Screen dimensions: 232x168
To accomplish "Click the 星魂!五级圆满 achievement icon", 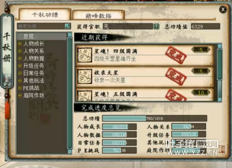I will click(85, 96).
